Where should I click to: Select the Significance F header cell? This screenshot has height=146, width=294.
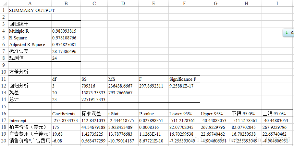coord(184,79)
